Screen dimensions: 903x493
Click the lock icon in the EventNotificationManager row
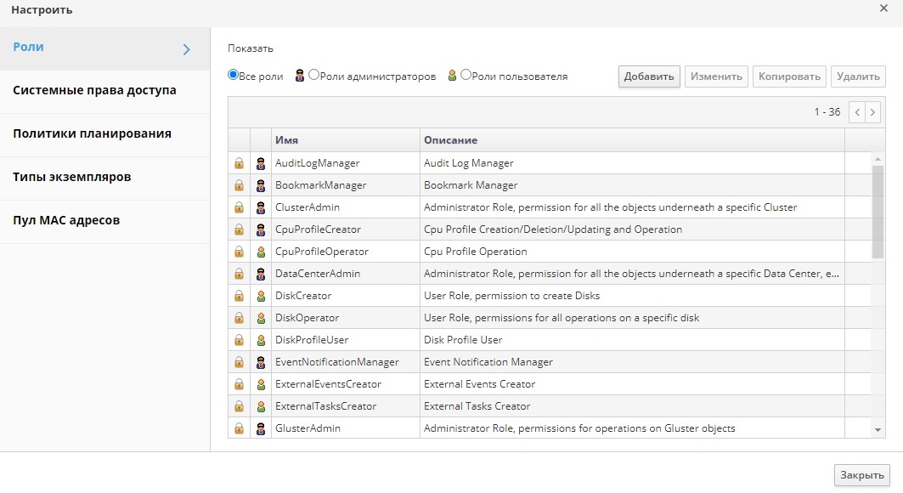(239, 362)
